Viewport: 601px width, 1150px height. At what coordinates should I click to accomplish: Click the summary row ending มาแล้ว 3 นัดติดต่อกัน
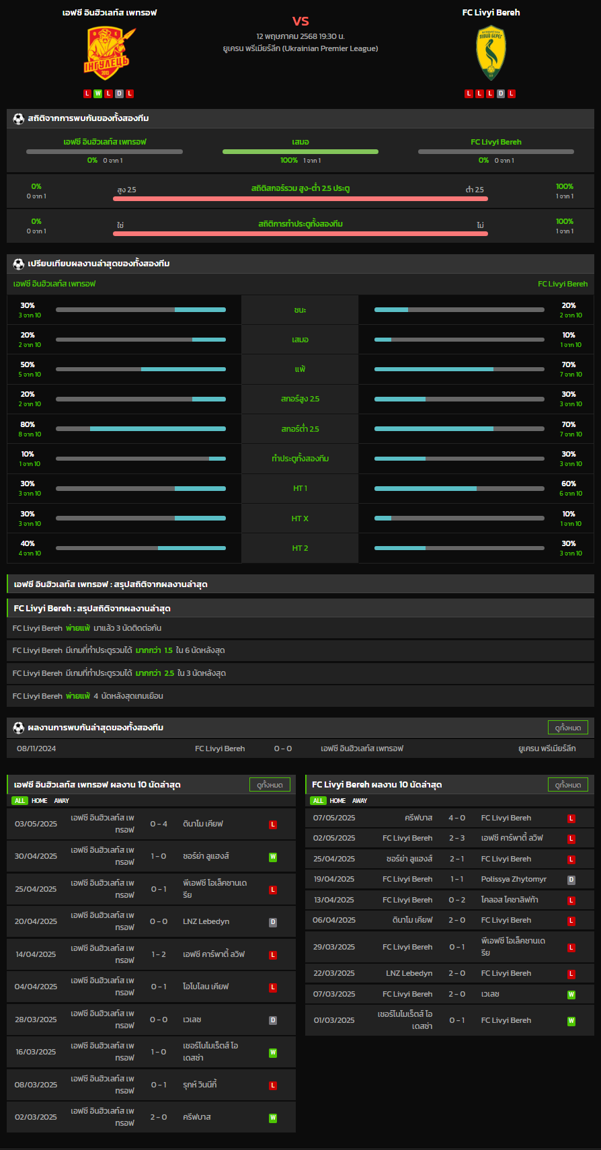(300, 628)
